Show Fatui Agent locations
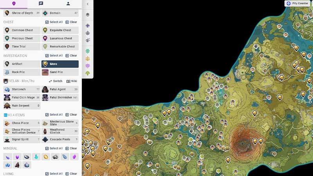 [x=60, y=89]
